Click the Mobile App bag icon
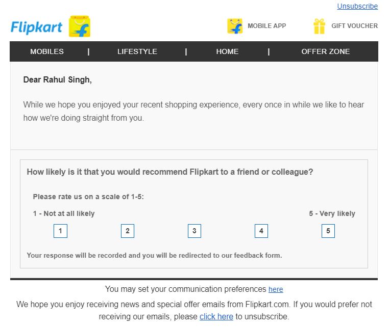The width and height of the screenshot is (389, 328). coord(235,26)
